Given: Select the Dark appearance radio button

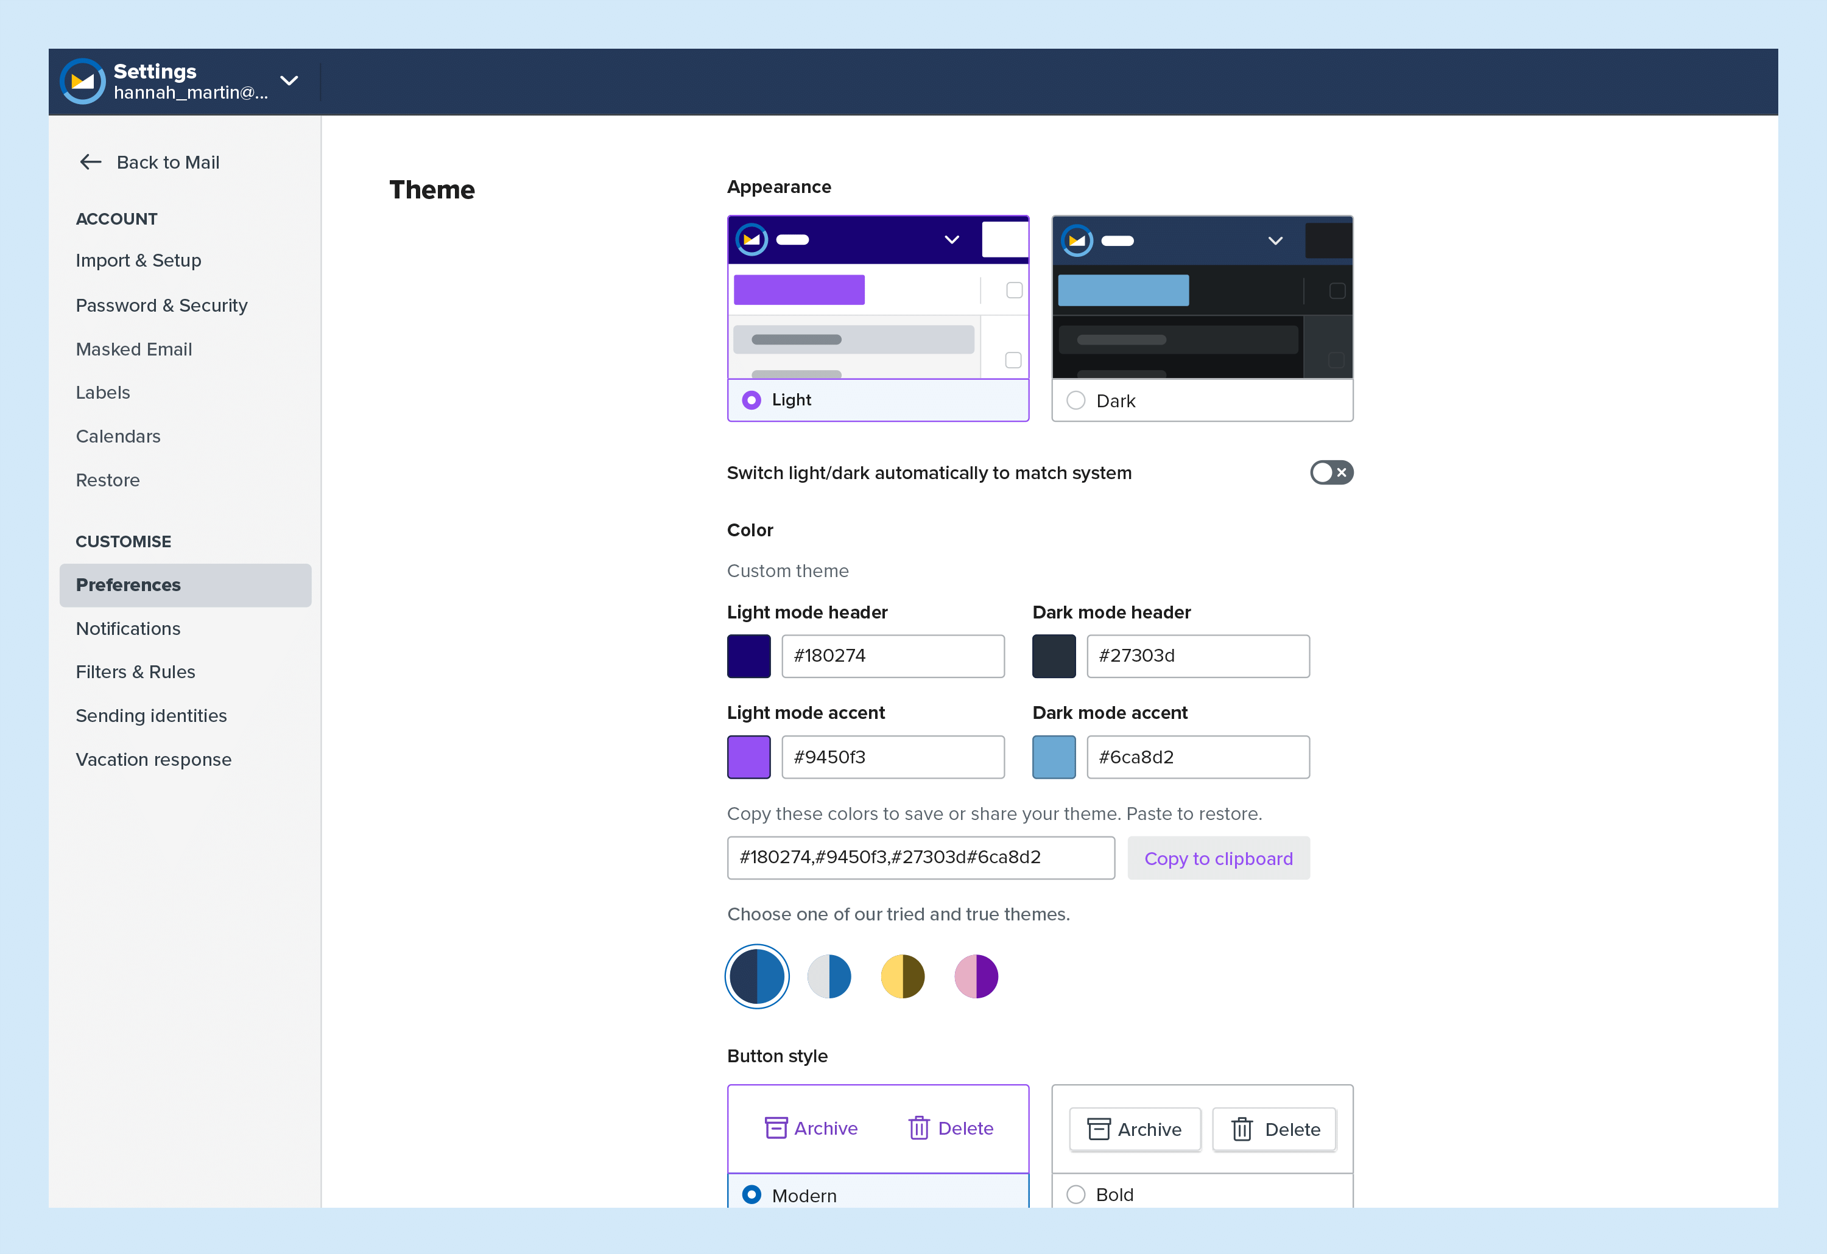Looking at the screenshot, I should (x=1075, y=401).
